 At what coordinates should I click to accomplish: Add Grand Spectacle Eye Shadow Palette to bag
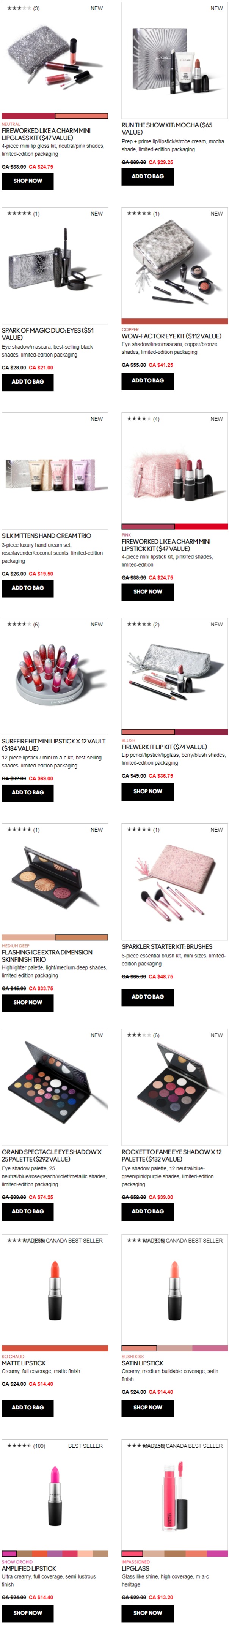pos(28,1211)
